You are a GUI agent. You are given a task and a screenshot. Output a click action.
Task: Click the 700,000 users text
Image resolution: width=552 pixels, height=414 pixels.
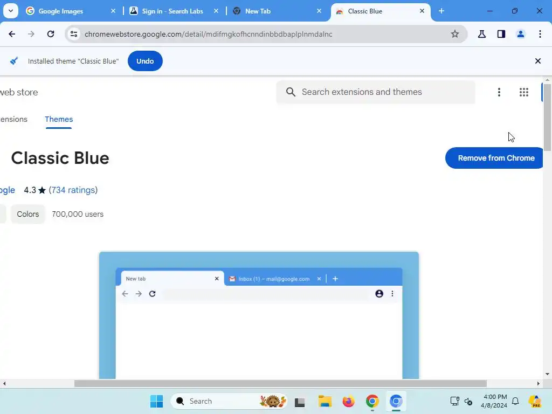tap(78, 214)
